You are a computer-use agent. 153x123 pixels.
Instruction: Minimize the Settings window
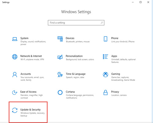pyautogui.click(x=133, y=2)
